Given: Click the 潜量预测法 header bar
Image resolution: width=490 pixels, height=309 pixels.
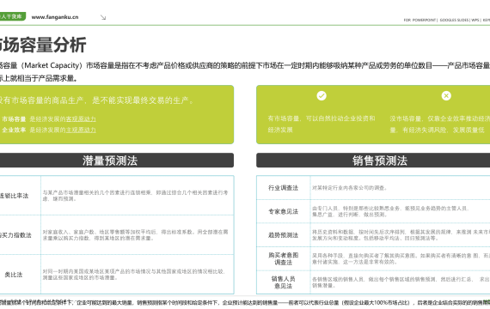Looking at the screenshot, I should tap(117, 161).
